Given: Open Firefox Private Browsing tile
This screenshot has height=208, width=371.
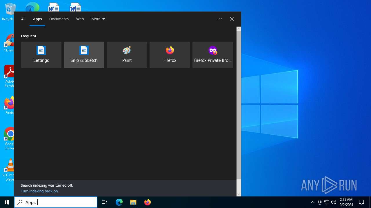Looking at the screenshot, I should 213,55.
